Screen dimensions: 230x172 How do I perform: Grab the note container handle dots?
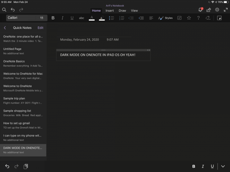point(103,50)
